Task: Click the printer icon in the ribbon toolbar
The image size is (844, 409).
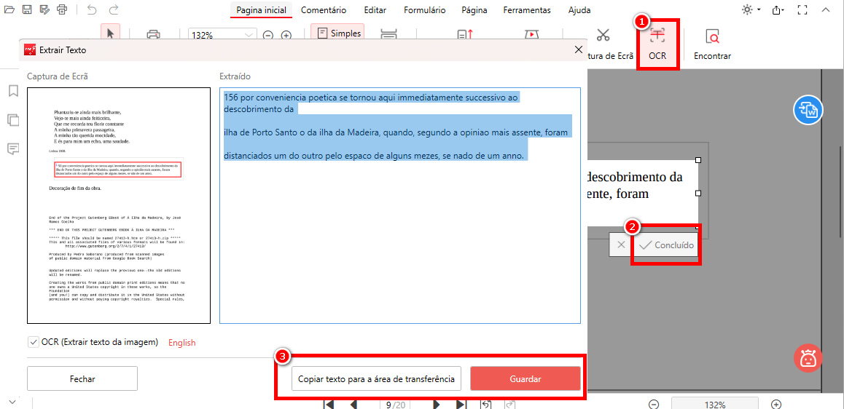Action: (x=153, y=35)
